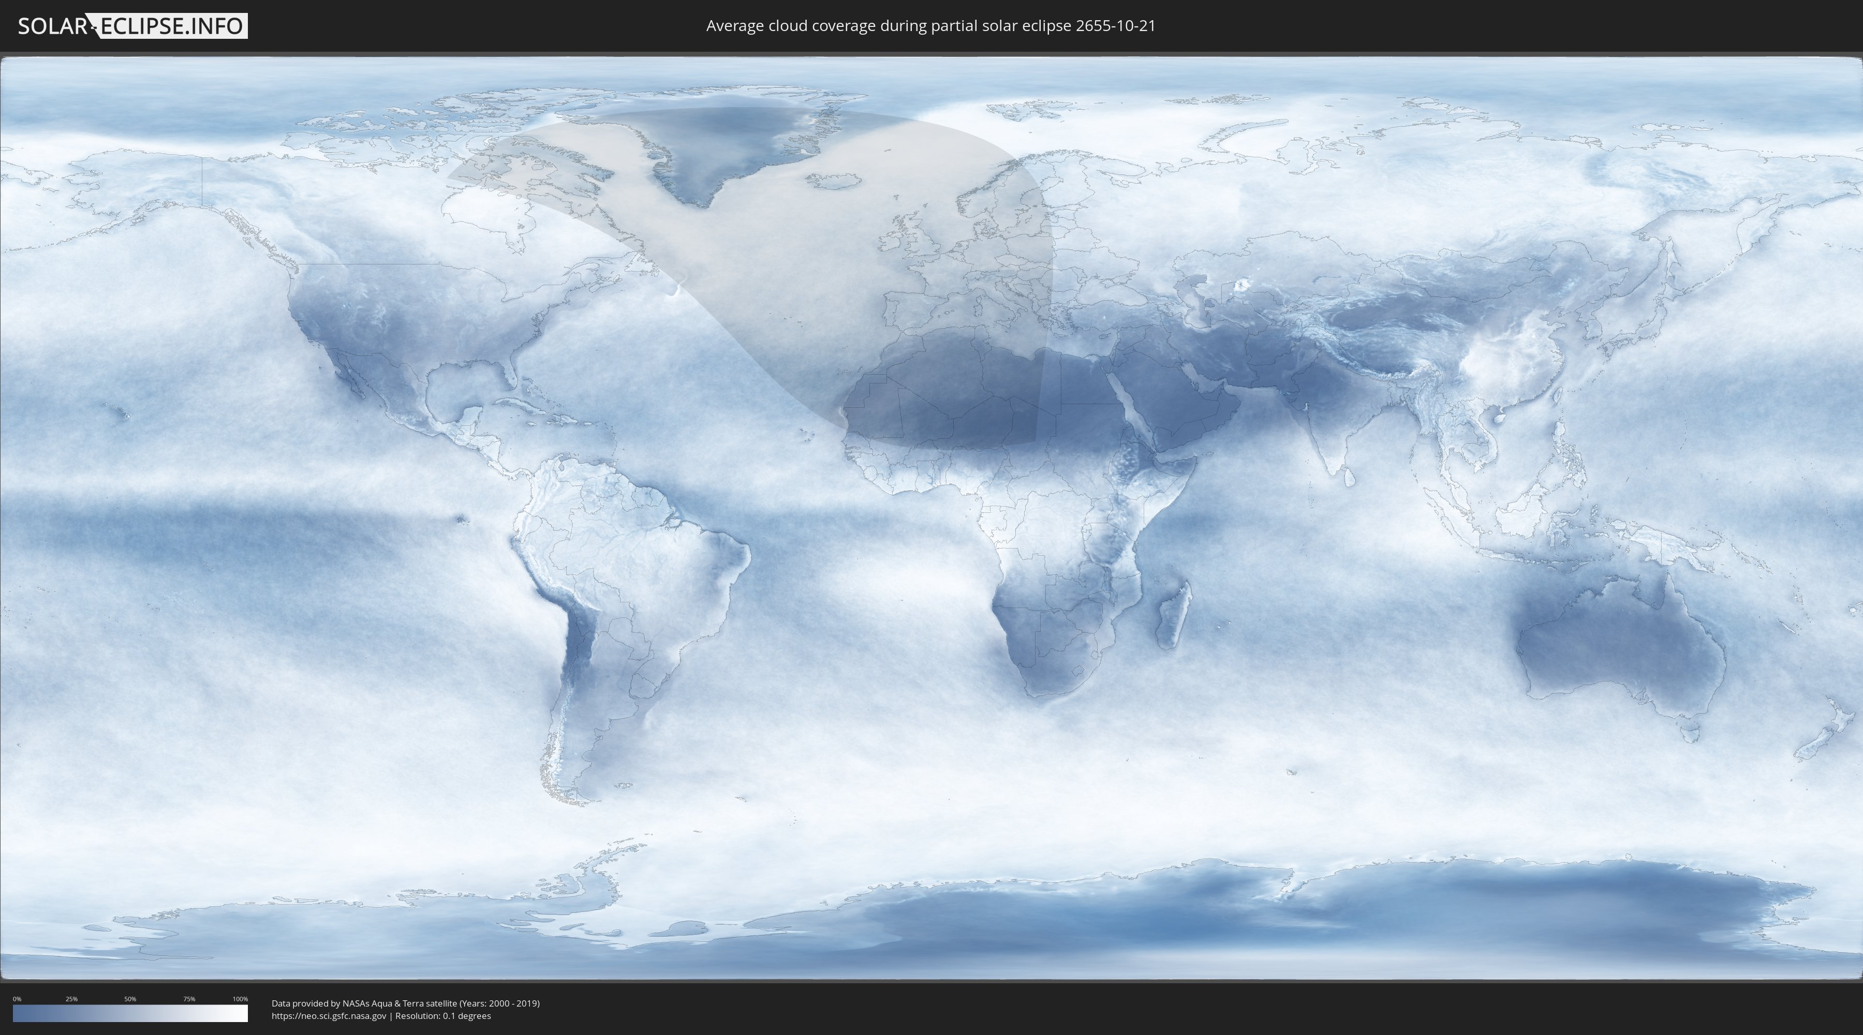Click the NASA Aqua & Terra data credit line
Image resolution: width=1863 pixels, height=1035 pixels.
405,1003
